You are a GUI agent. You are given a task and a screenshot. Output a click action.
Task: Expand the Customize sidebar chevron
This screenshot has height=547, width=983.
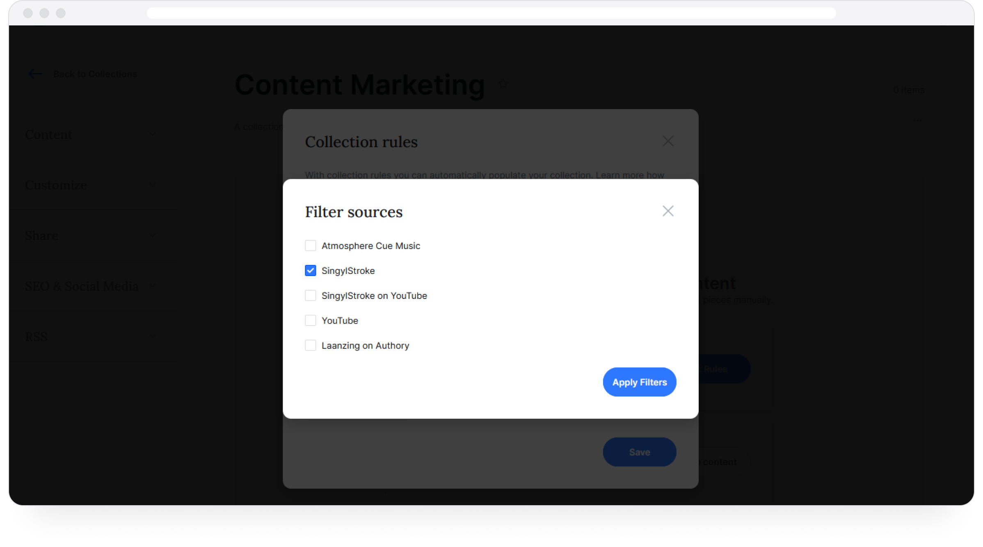coord(153,185)
